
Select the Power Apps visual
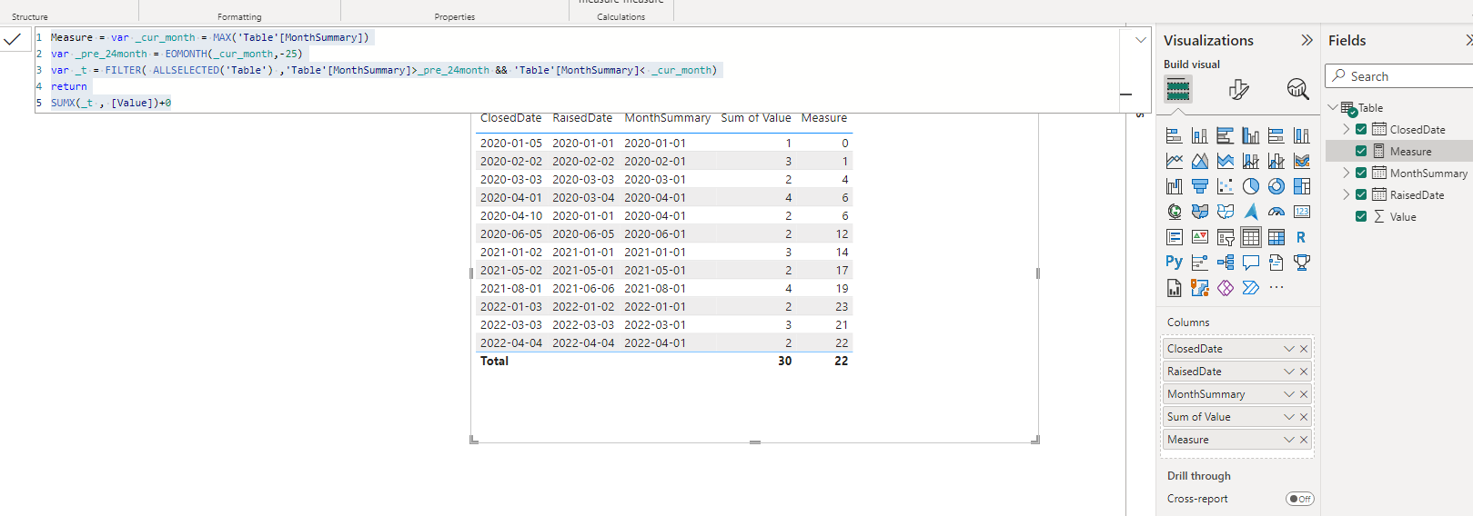point(1226,288)
